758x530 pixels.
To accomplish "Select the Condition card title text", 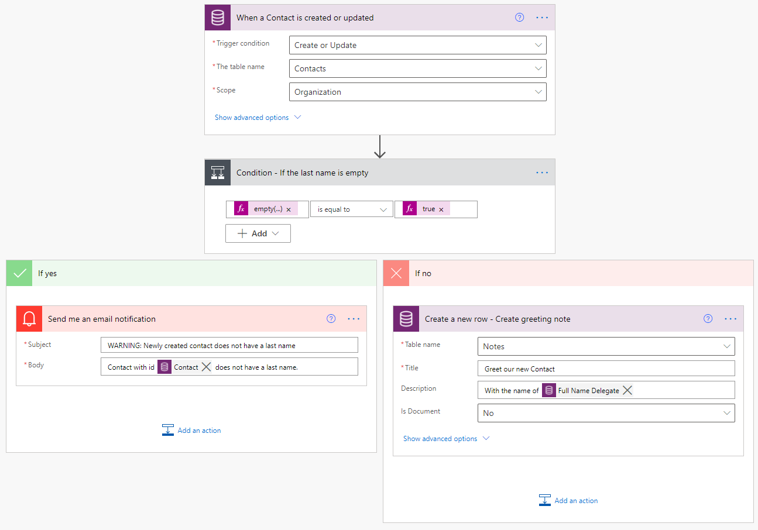I will (303, 173).
